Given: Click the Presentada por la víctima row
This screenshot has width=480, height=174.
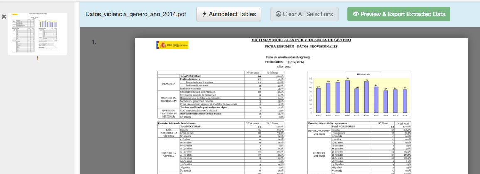Looking at the screenshot, I should pos(231,82).
